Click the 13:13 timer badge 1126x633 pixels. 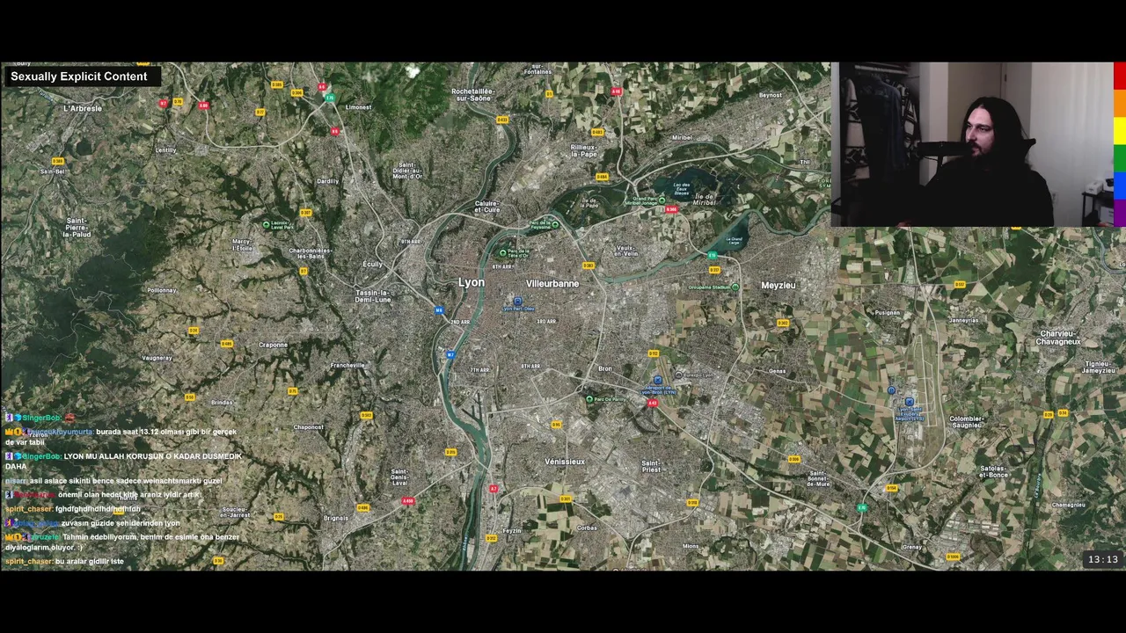(x=1102, y=559)
